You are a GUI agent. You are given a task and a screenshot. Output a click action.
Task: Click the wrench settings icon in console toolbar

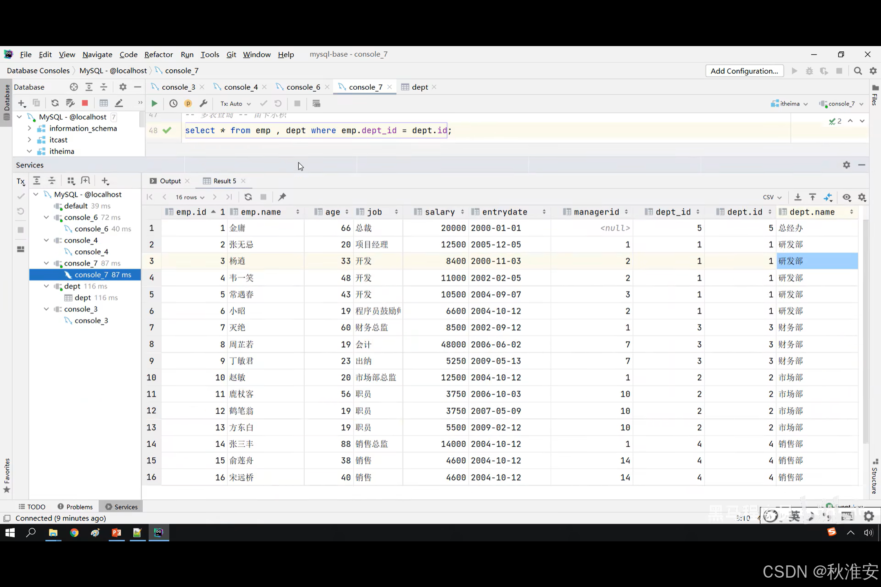(203, 104)
